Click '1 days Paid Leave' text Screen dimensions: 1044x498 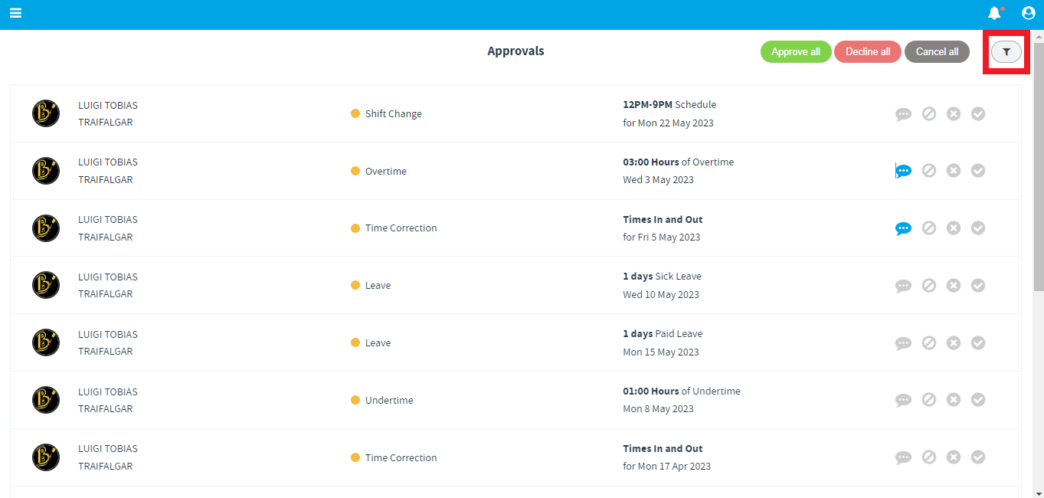tap(663, 333)
